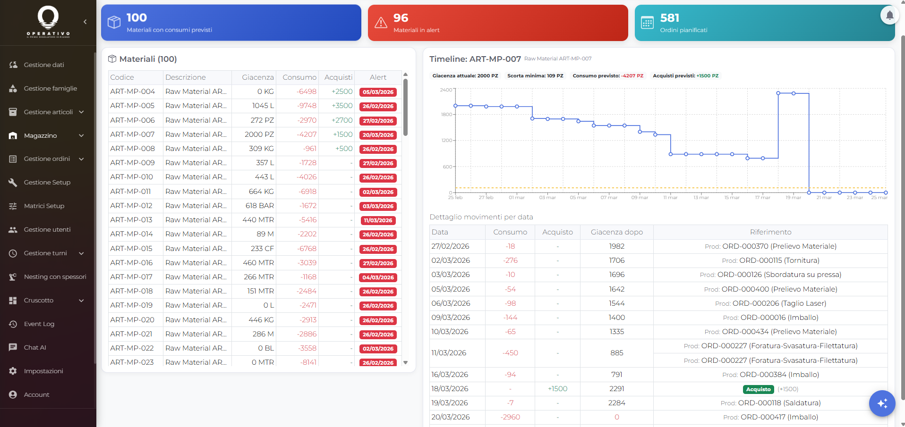Open Matrici Setup via its sliders icon
905x427 pixels.
point(13,206)
